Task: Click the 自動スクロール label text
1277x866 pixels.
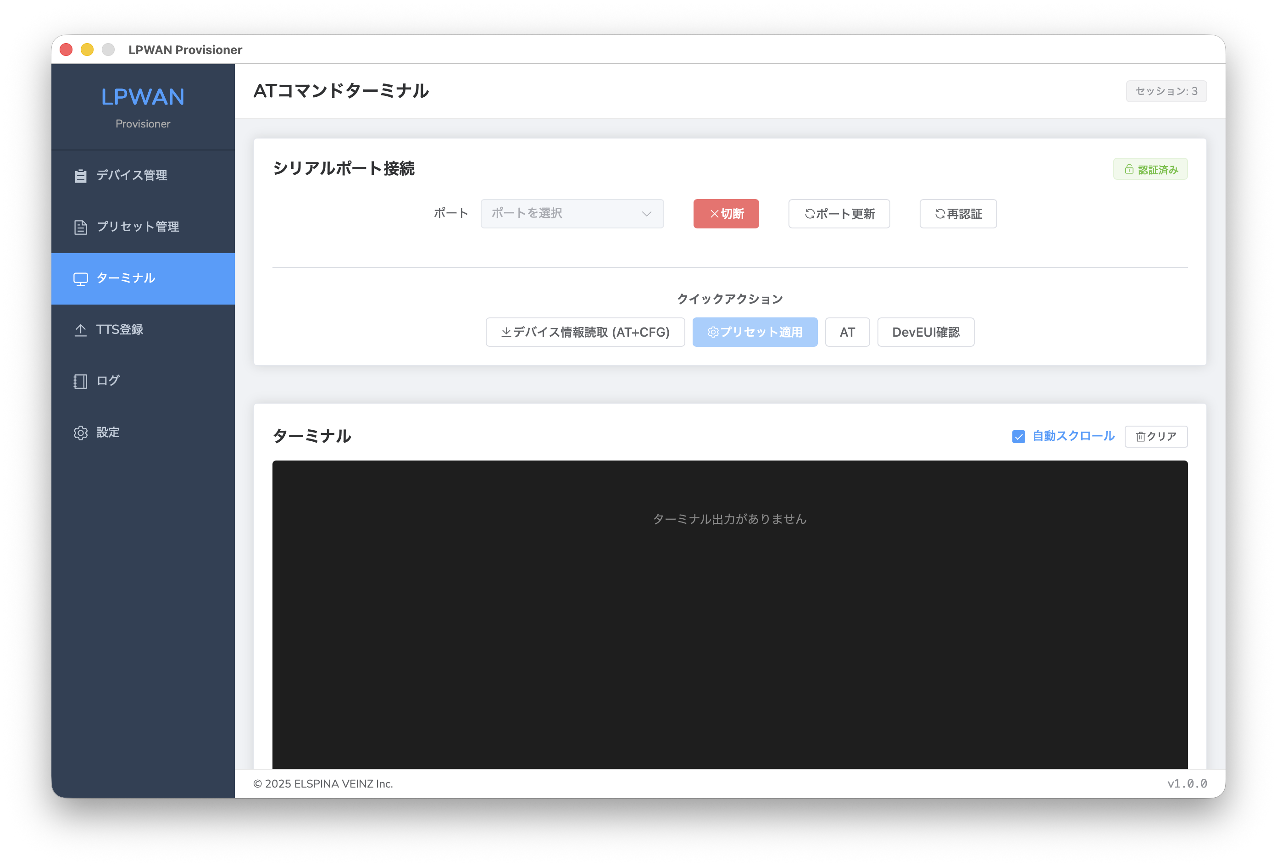Action: coord(1073,436)
